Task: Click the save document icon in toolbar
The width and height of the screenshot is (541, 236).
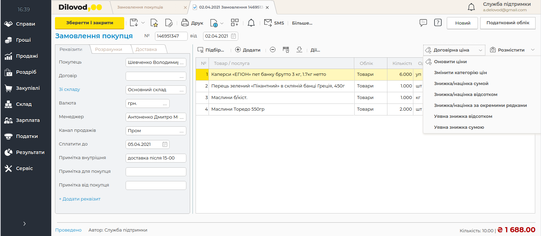Action: coord(134,23)
